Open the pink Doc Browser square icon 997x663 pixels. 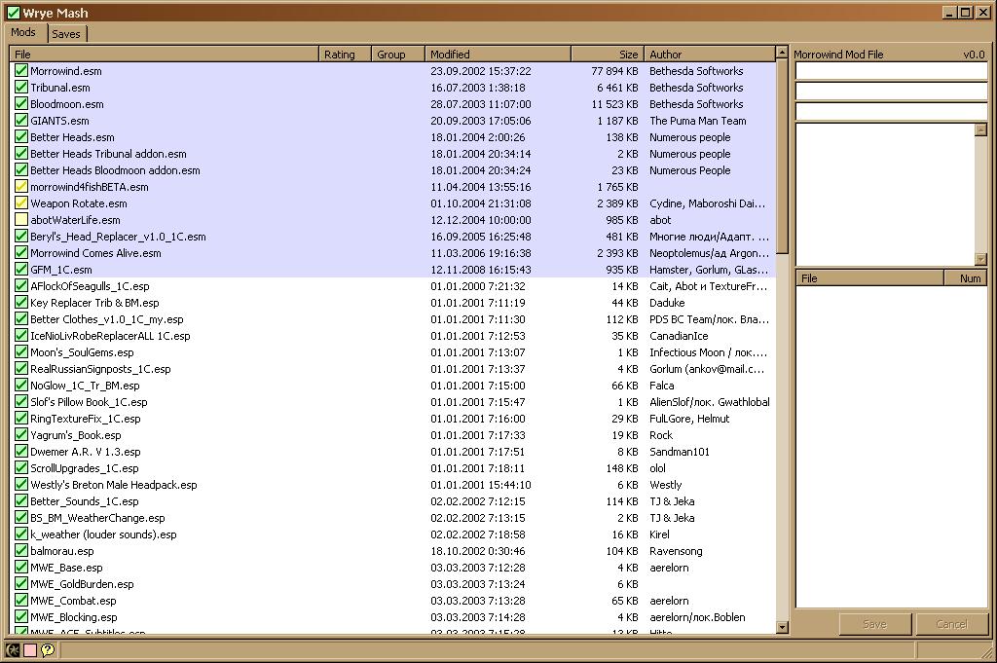tap(30, 649)
